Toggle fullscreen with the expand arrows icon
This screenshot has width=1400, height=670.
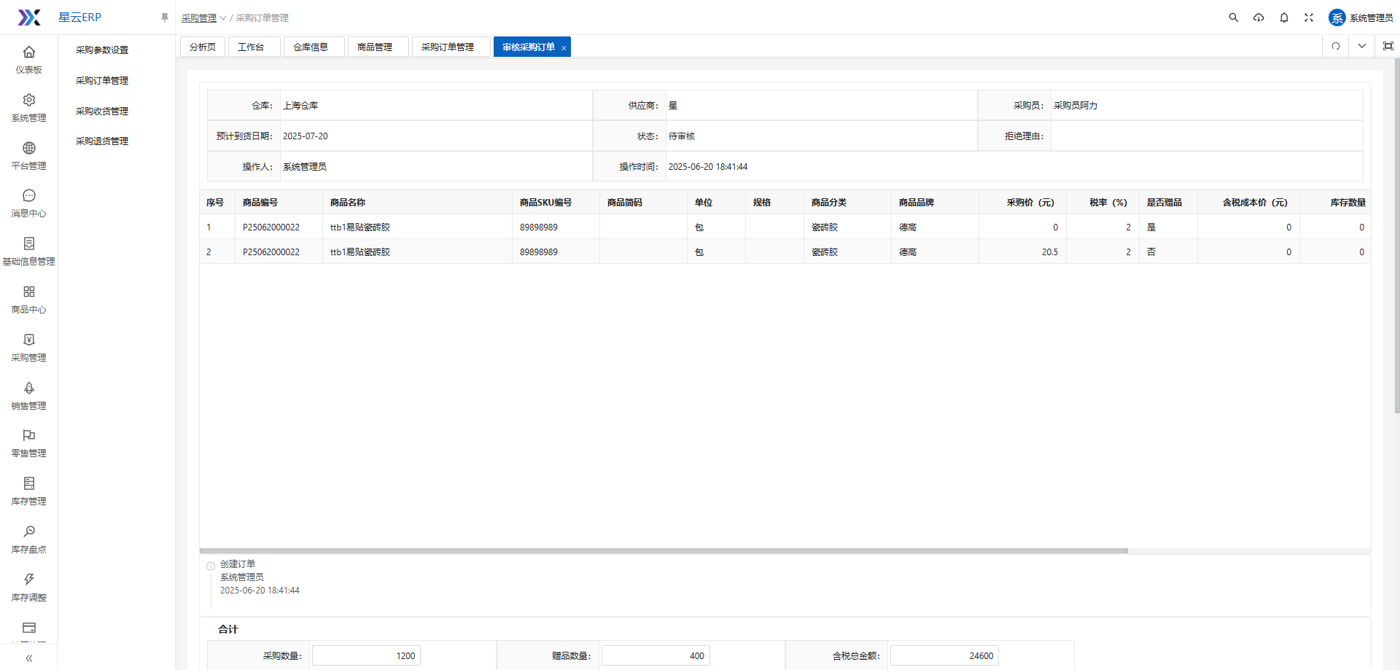(1309, 17)
